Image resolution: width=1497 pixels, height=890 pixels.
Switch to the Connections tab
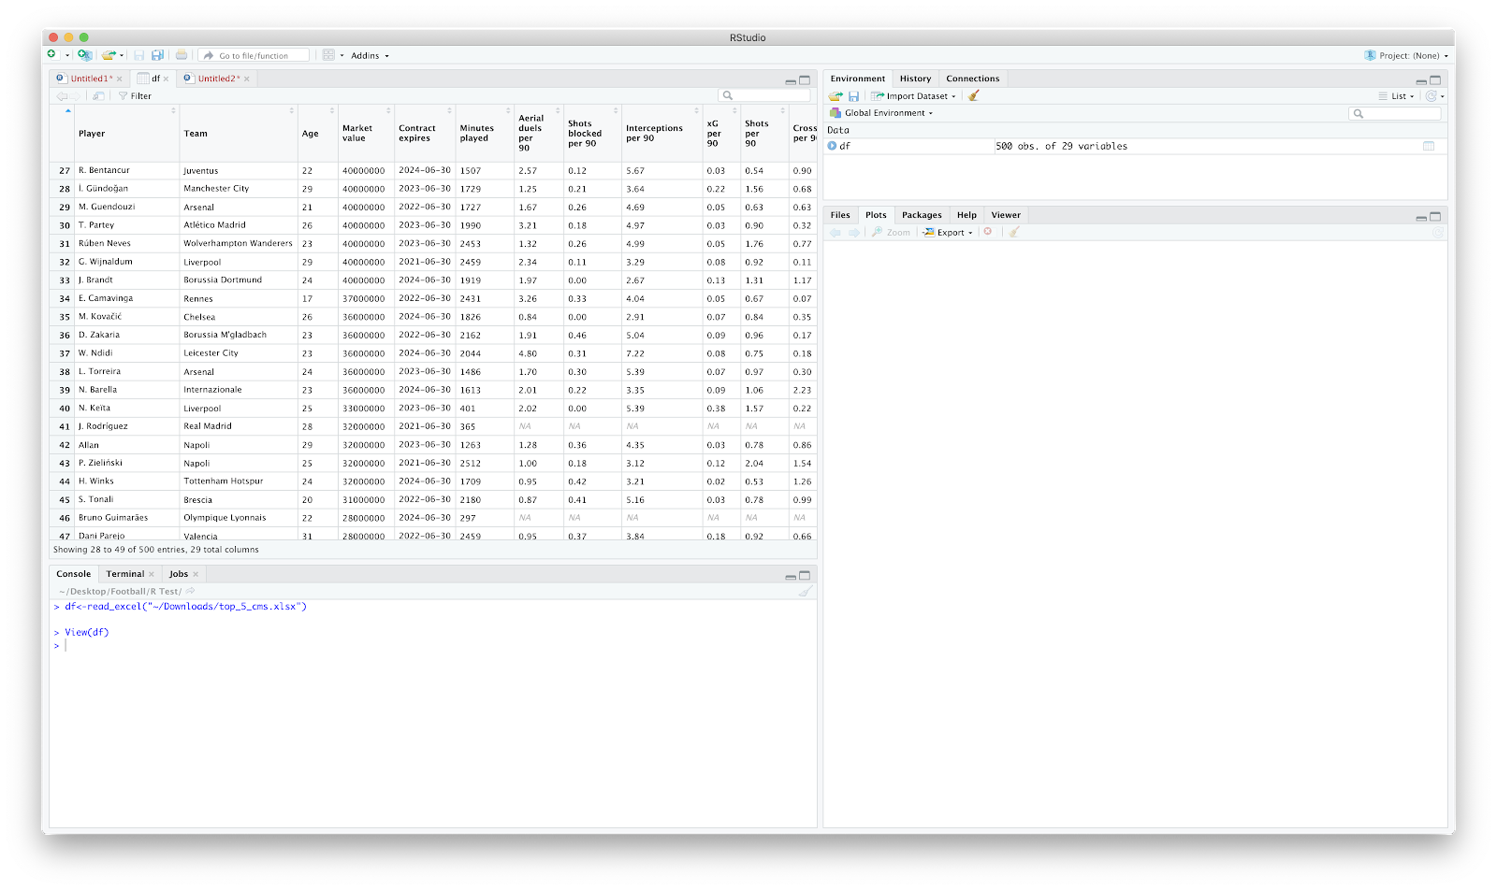click(x=972, y=79)
